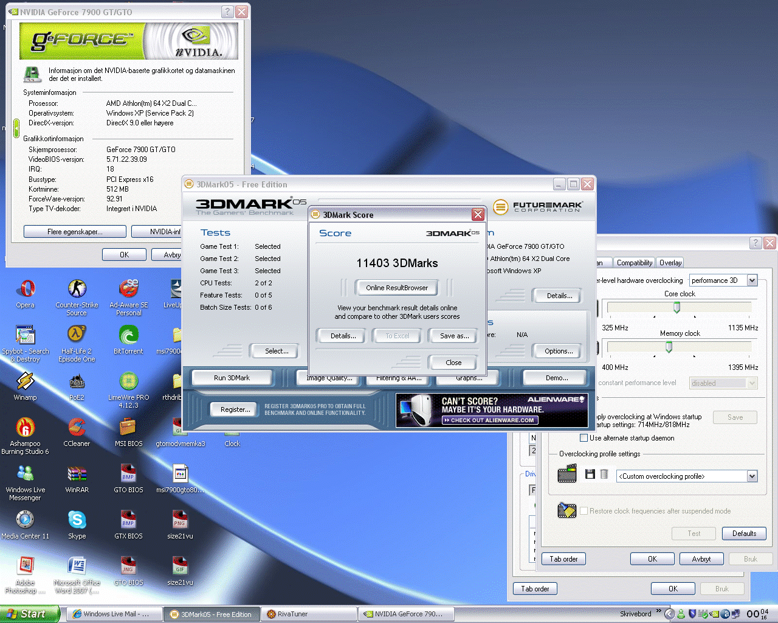Open the Counter-Strike Source desktop shortcut
Viewport: 778px width, 623px height.
coord(77,290)
